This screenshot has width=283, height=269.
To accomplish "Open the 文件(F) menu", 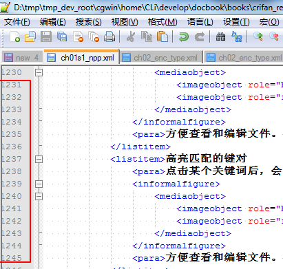I will [x=17, y=22].
